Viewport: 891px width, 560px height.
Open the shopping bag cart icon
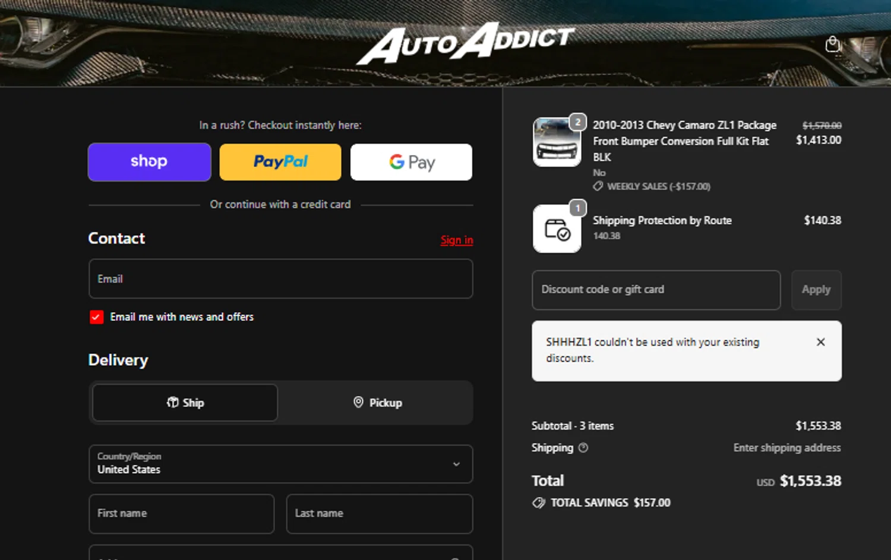(832, 44)
